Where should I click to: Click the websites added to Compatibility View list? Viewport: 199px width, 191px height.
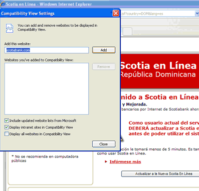coord(47,89)
